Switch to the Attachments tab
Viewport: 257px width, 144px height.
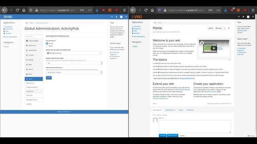[170, 110]
